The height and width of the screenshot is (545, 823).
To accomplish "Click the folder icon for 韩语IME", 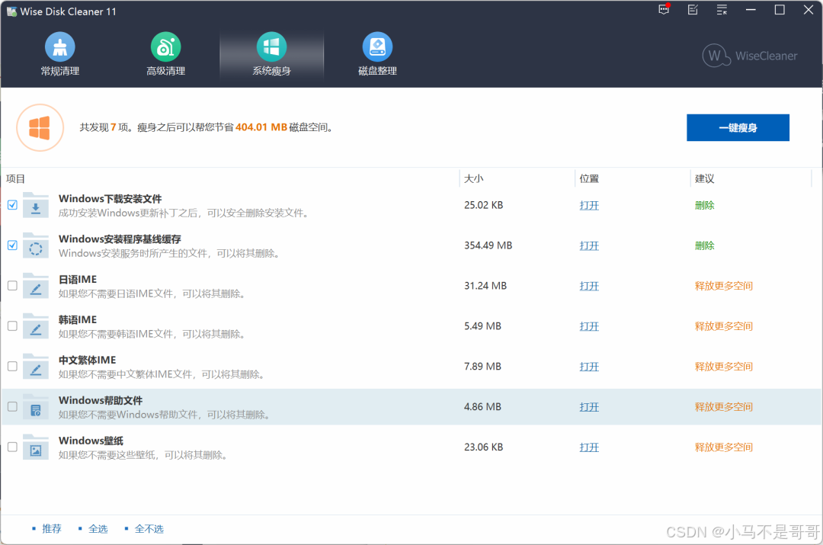I will point(36,326).
